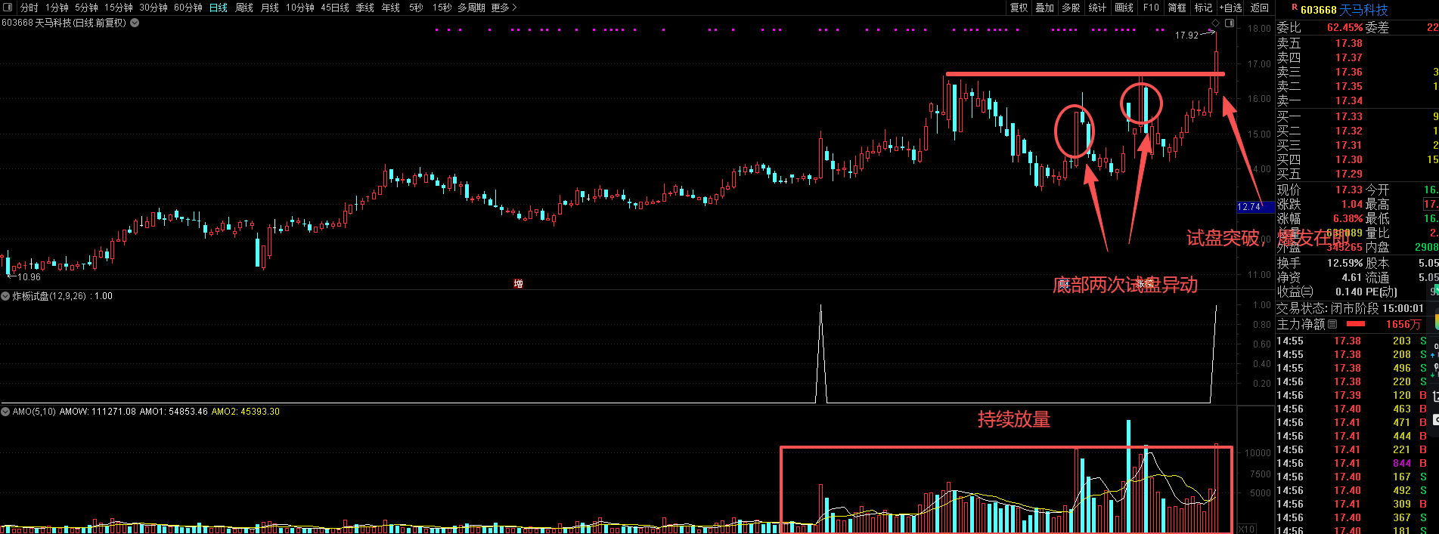This screenshot has height=534, width=1439.
Task: Click the 买五 17.29 order row
Action: [1357, 174]
